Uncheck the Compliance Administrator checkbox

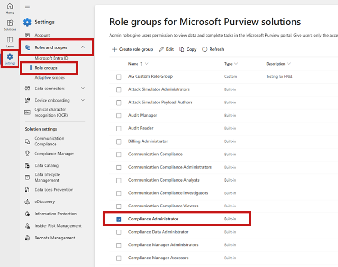[x=119, y=219]
